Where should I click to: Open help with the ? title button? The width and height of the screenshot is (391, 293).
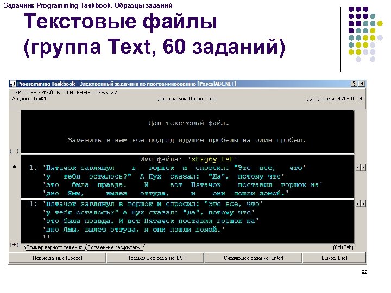tap(354, 84)
